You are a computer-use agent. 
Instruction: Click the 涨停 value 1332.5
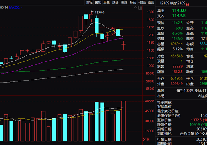[x=177, y=72]
